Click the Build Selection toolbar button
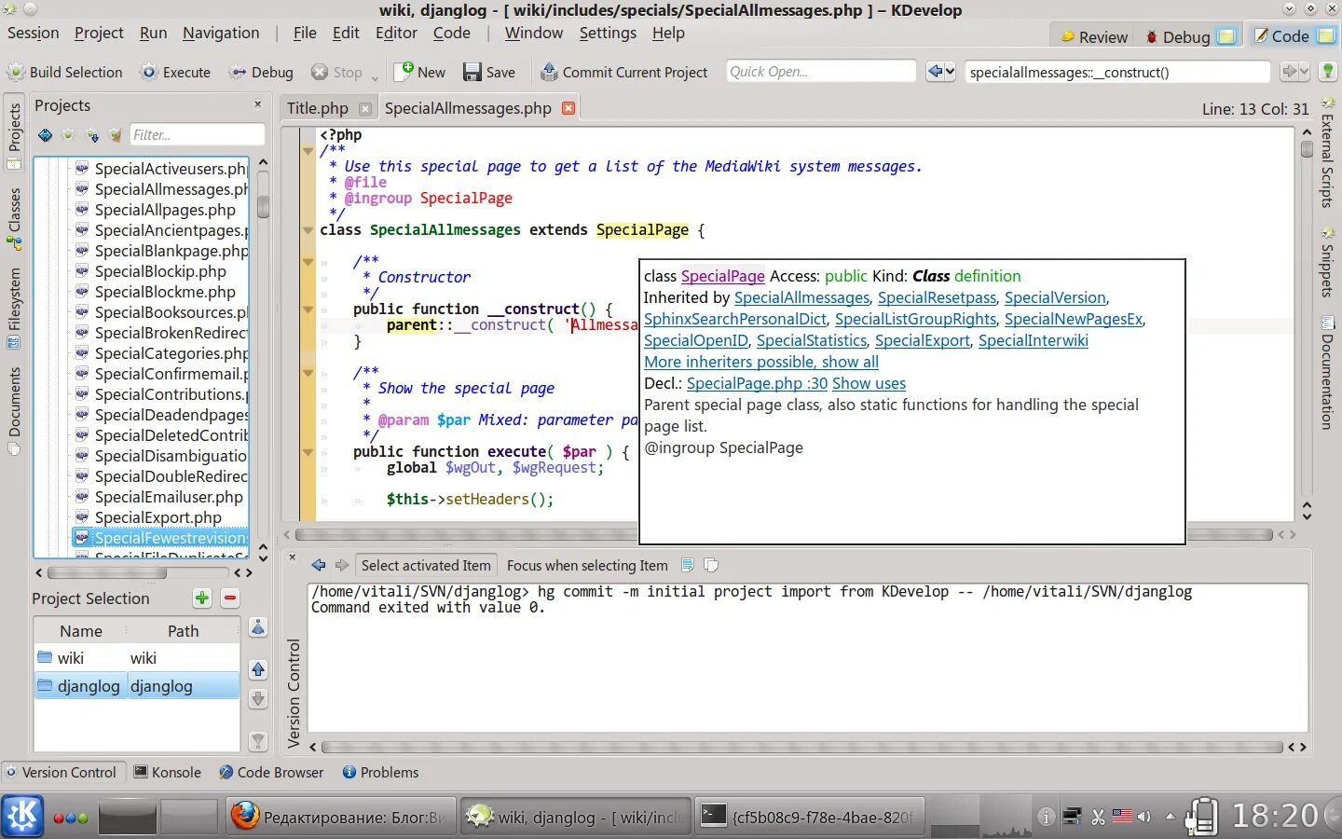1342x839 pixels. pyautogui.click(x=65, y=72)
